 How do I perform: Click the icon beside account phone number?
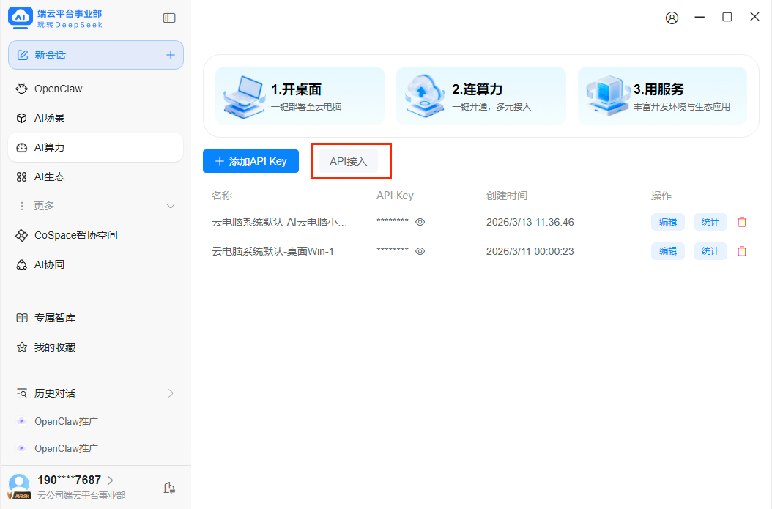pos(169,488)
